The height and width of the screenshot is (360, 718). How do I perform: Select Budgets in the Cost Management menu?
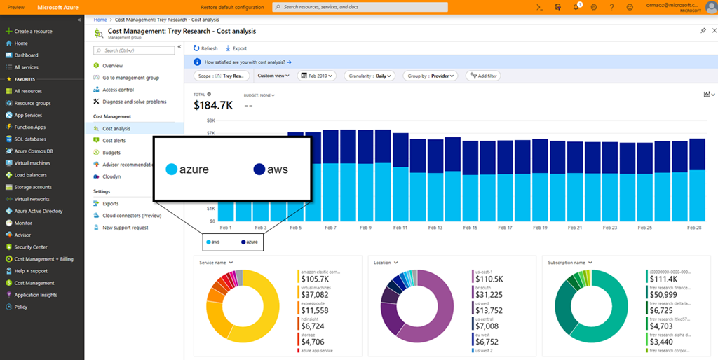point(111,153)
